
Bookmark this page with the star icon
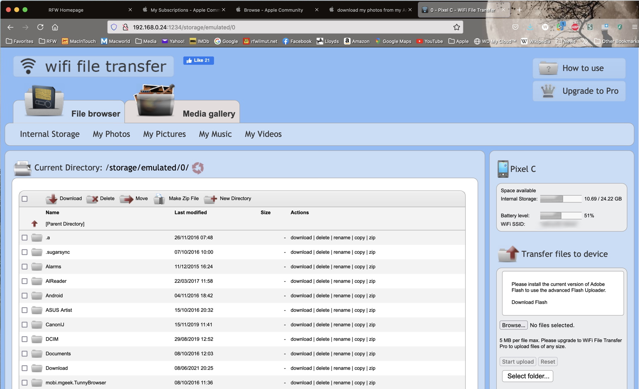click(x=457, y=27)
